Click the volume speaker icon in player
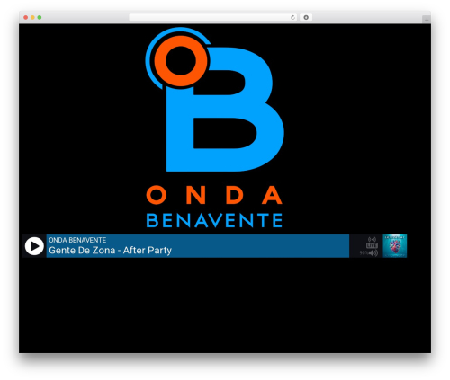This screenshot has height=380, width=450. [x=373, y=253]
